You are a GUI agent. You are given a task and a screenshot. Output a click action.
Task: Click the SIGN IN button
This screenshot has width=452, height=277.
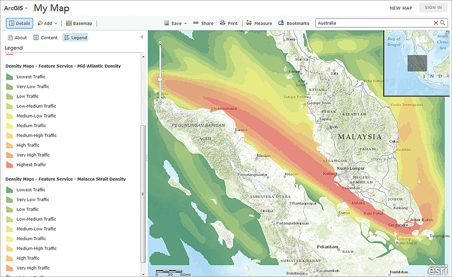click(433, 7)
